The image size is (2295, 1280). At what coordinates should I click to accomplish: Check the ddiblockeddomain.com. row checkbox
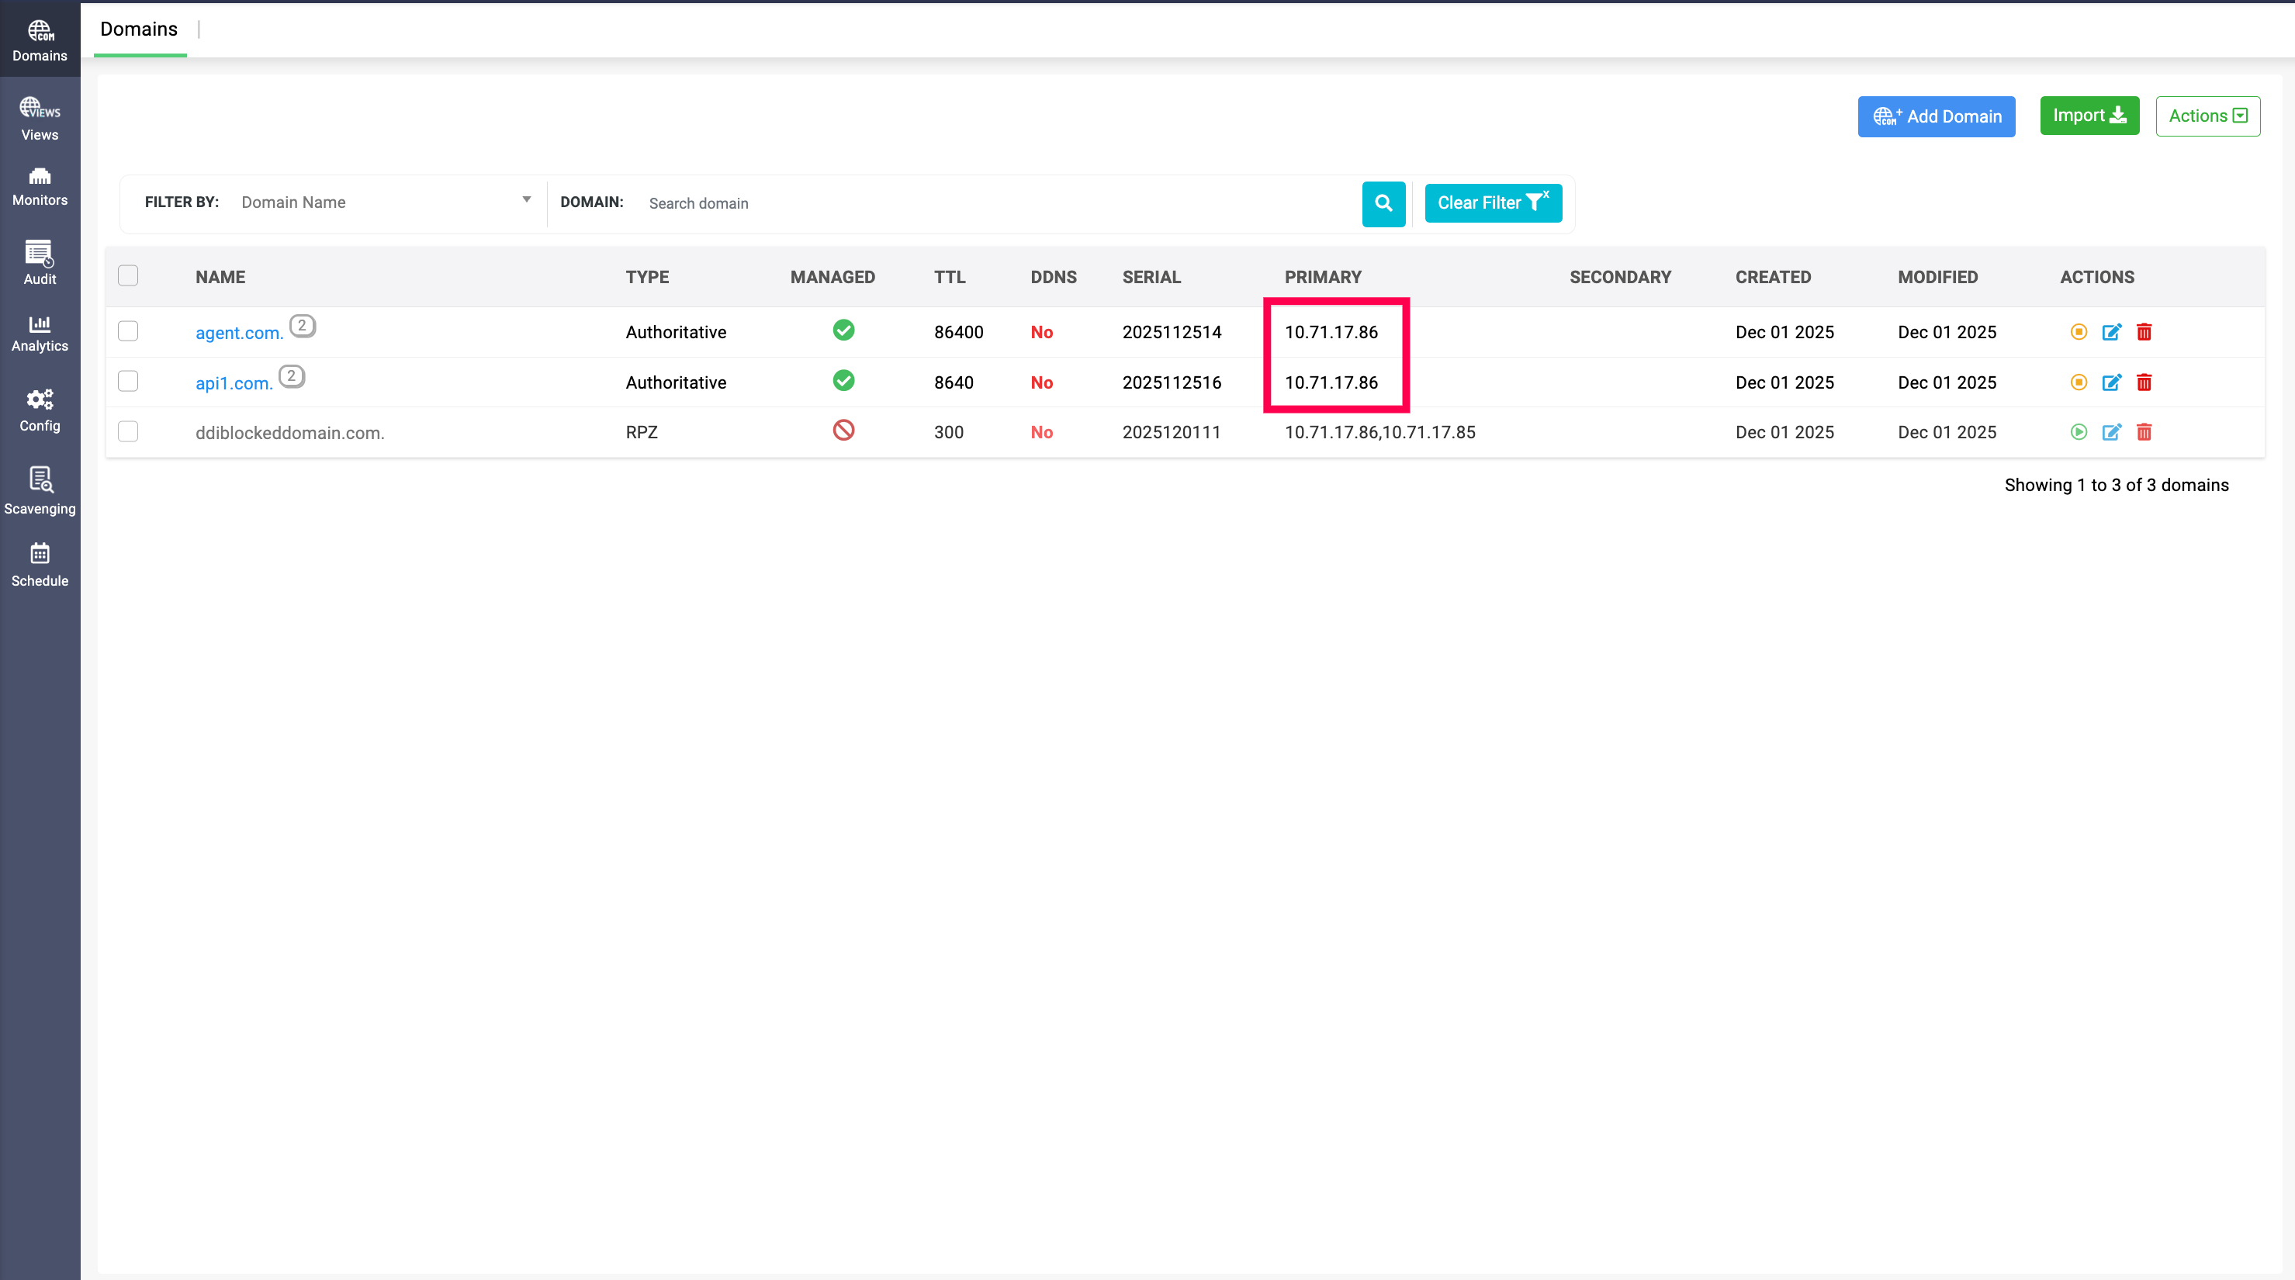coord(128,432)
